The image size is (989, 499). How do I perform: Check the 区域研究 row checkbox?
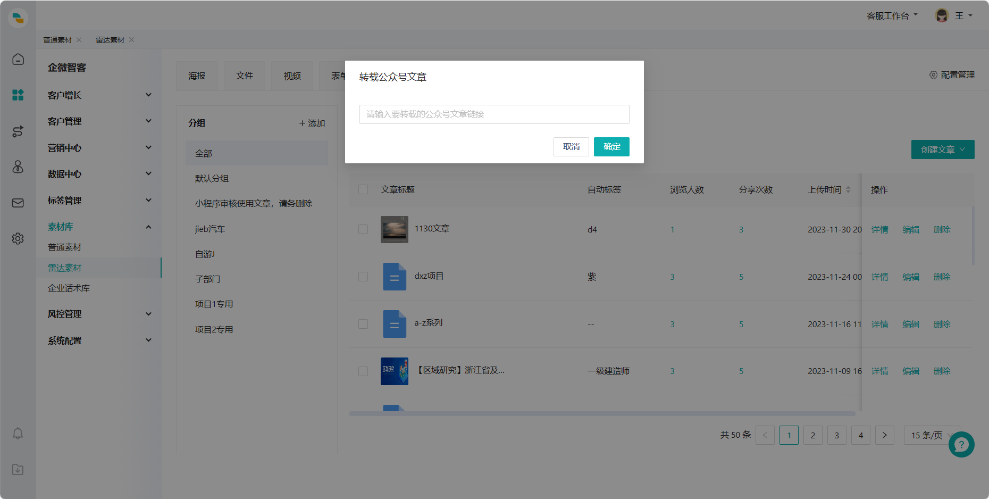pyautogui.click(x=363, y=371)
